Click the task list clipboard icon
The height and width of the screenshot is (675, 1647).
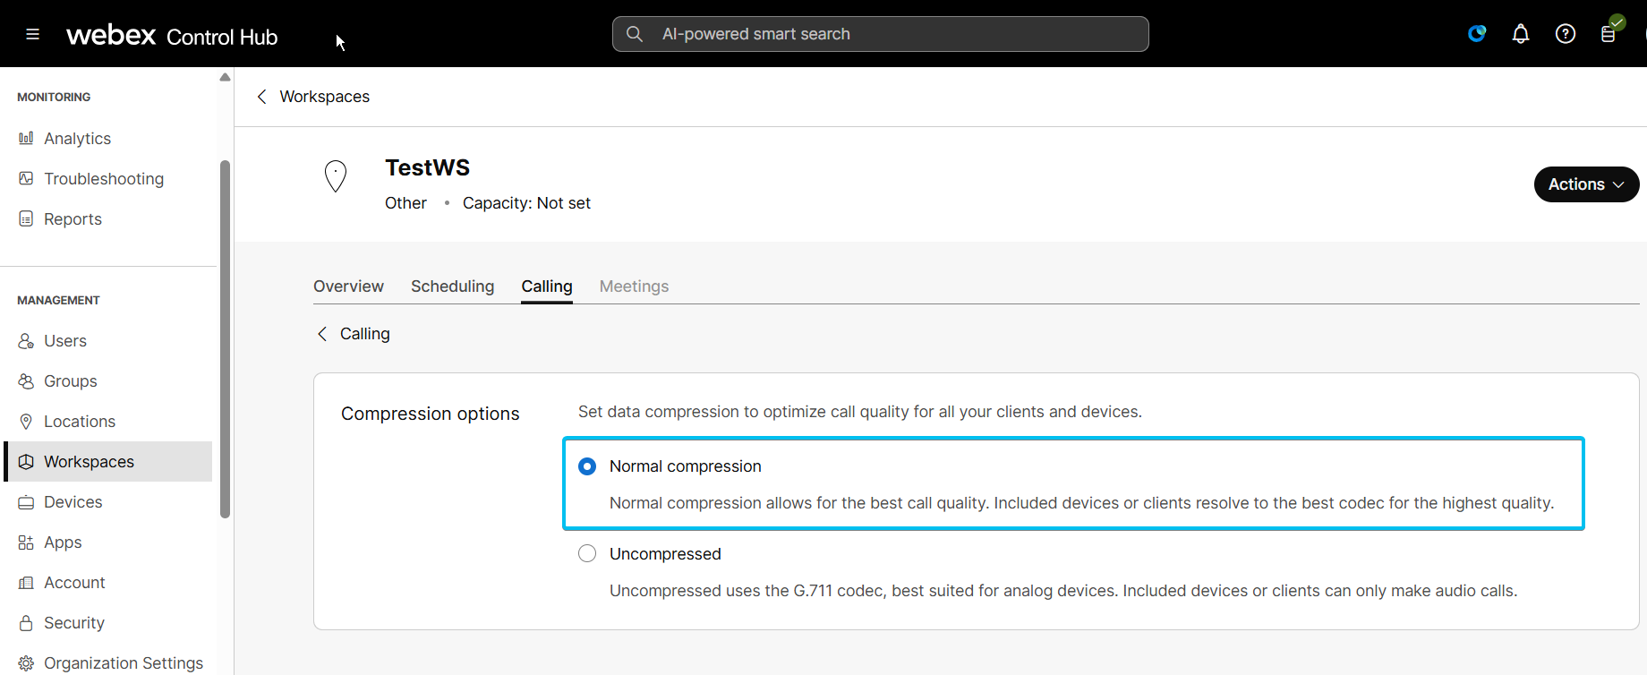1609,34
